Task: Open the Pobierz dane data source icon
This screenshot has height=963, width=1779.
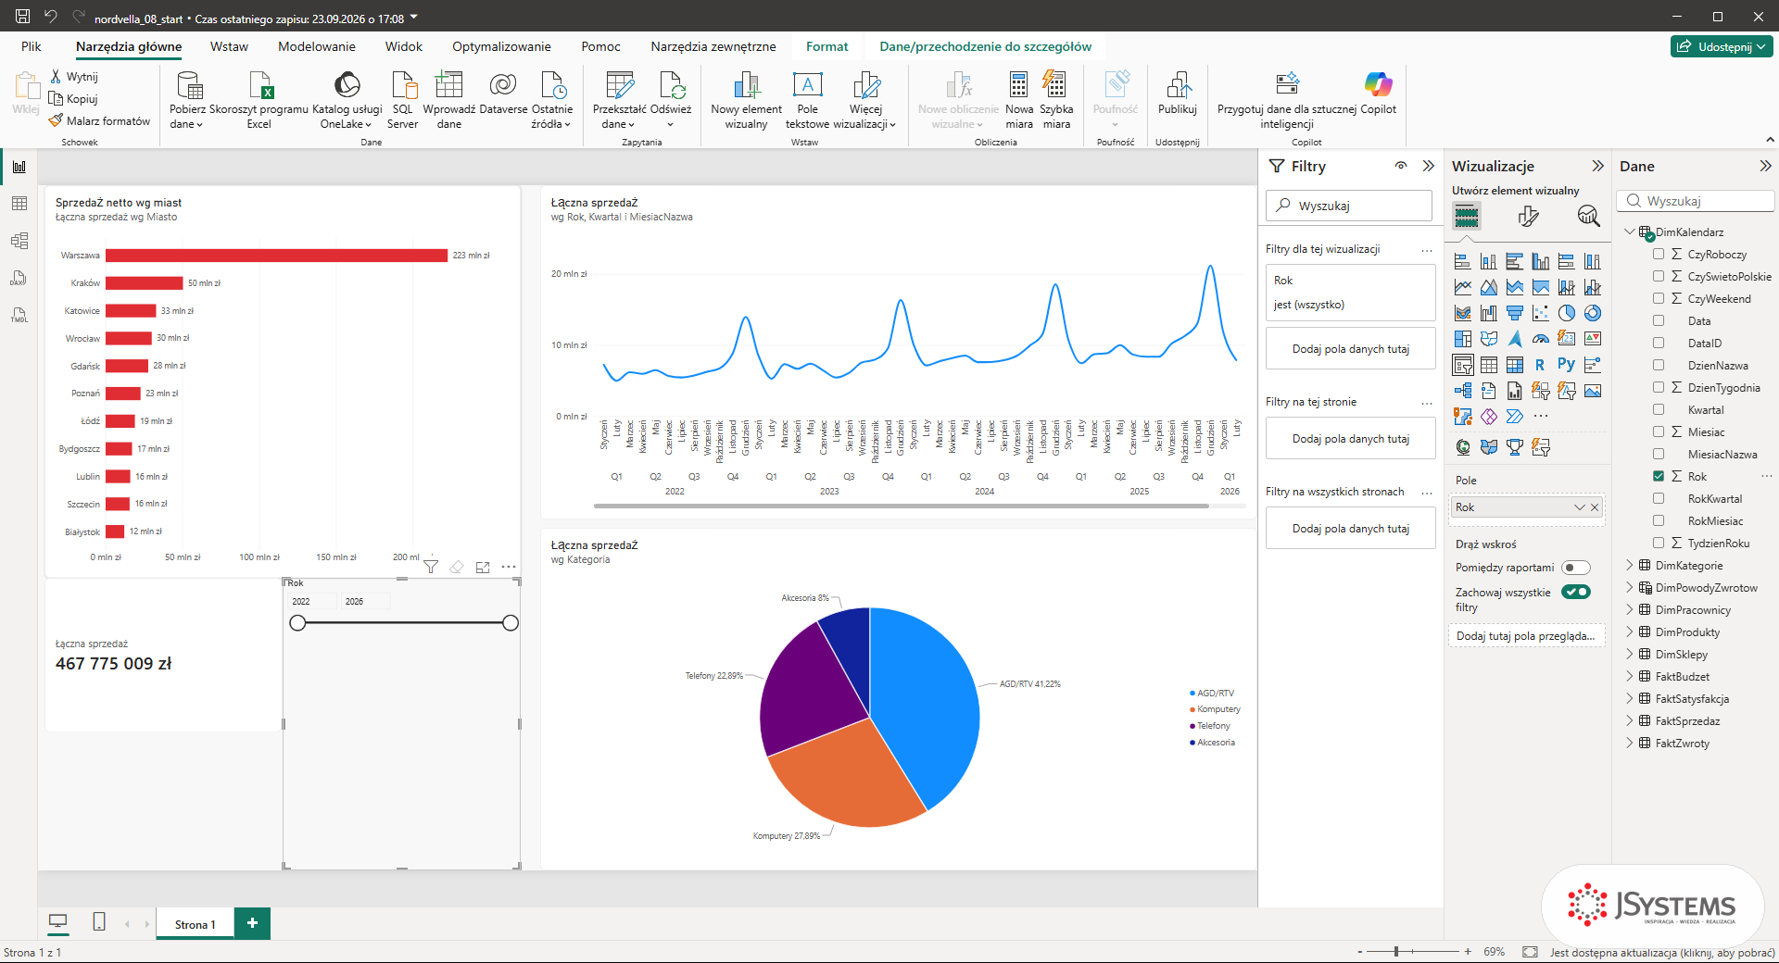Action: [x=189, y=85]
